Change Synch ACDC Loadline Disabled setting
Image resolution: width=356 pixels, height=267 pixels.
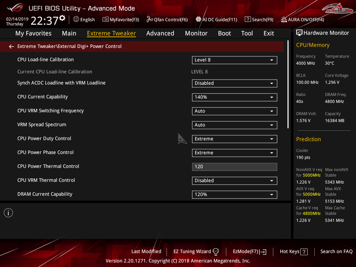(234, 83)
